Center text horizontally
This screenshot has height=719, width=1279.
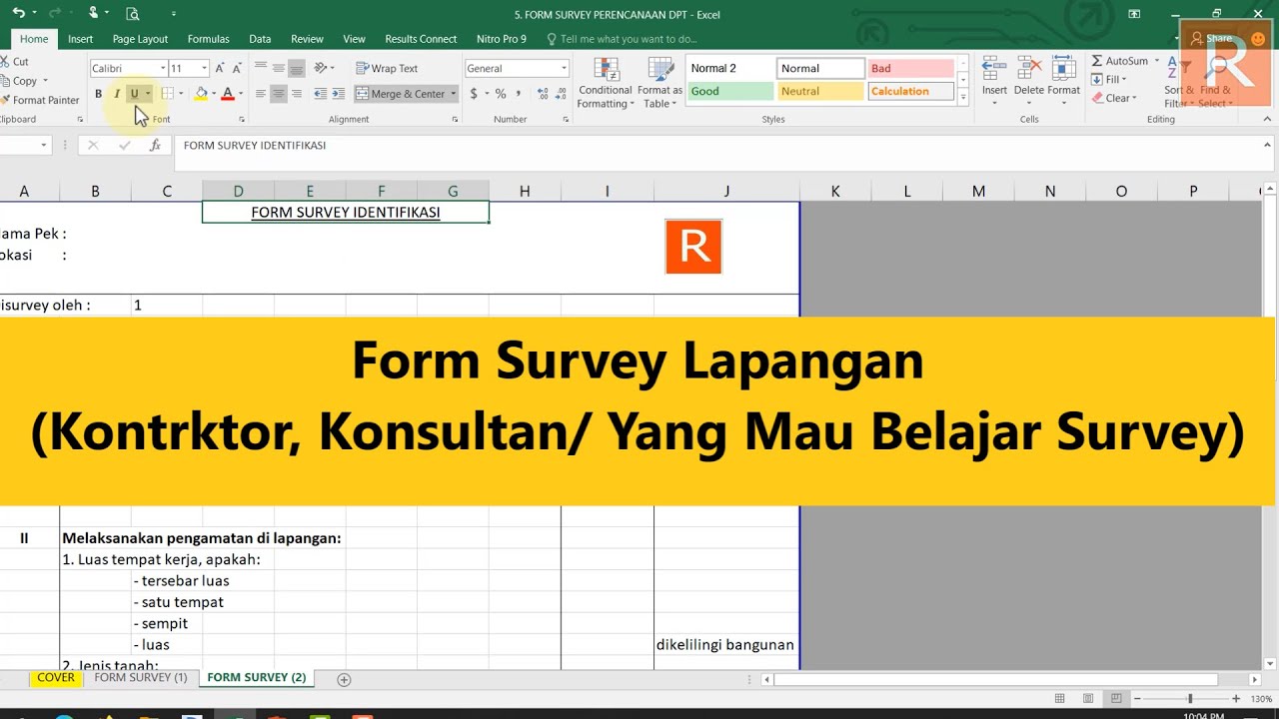click(279, 94)
